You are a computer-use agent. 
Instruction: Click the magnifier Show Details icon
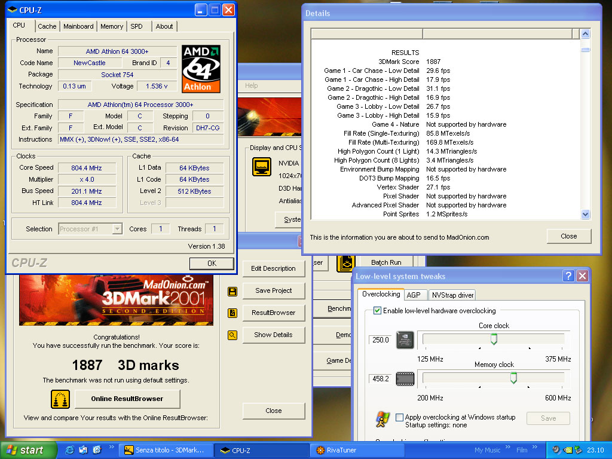[232, 335]
